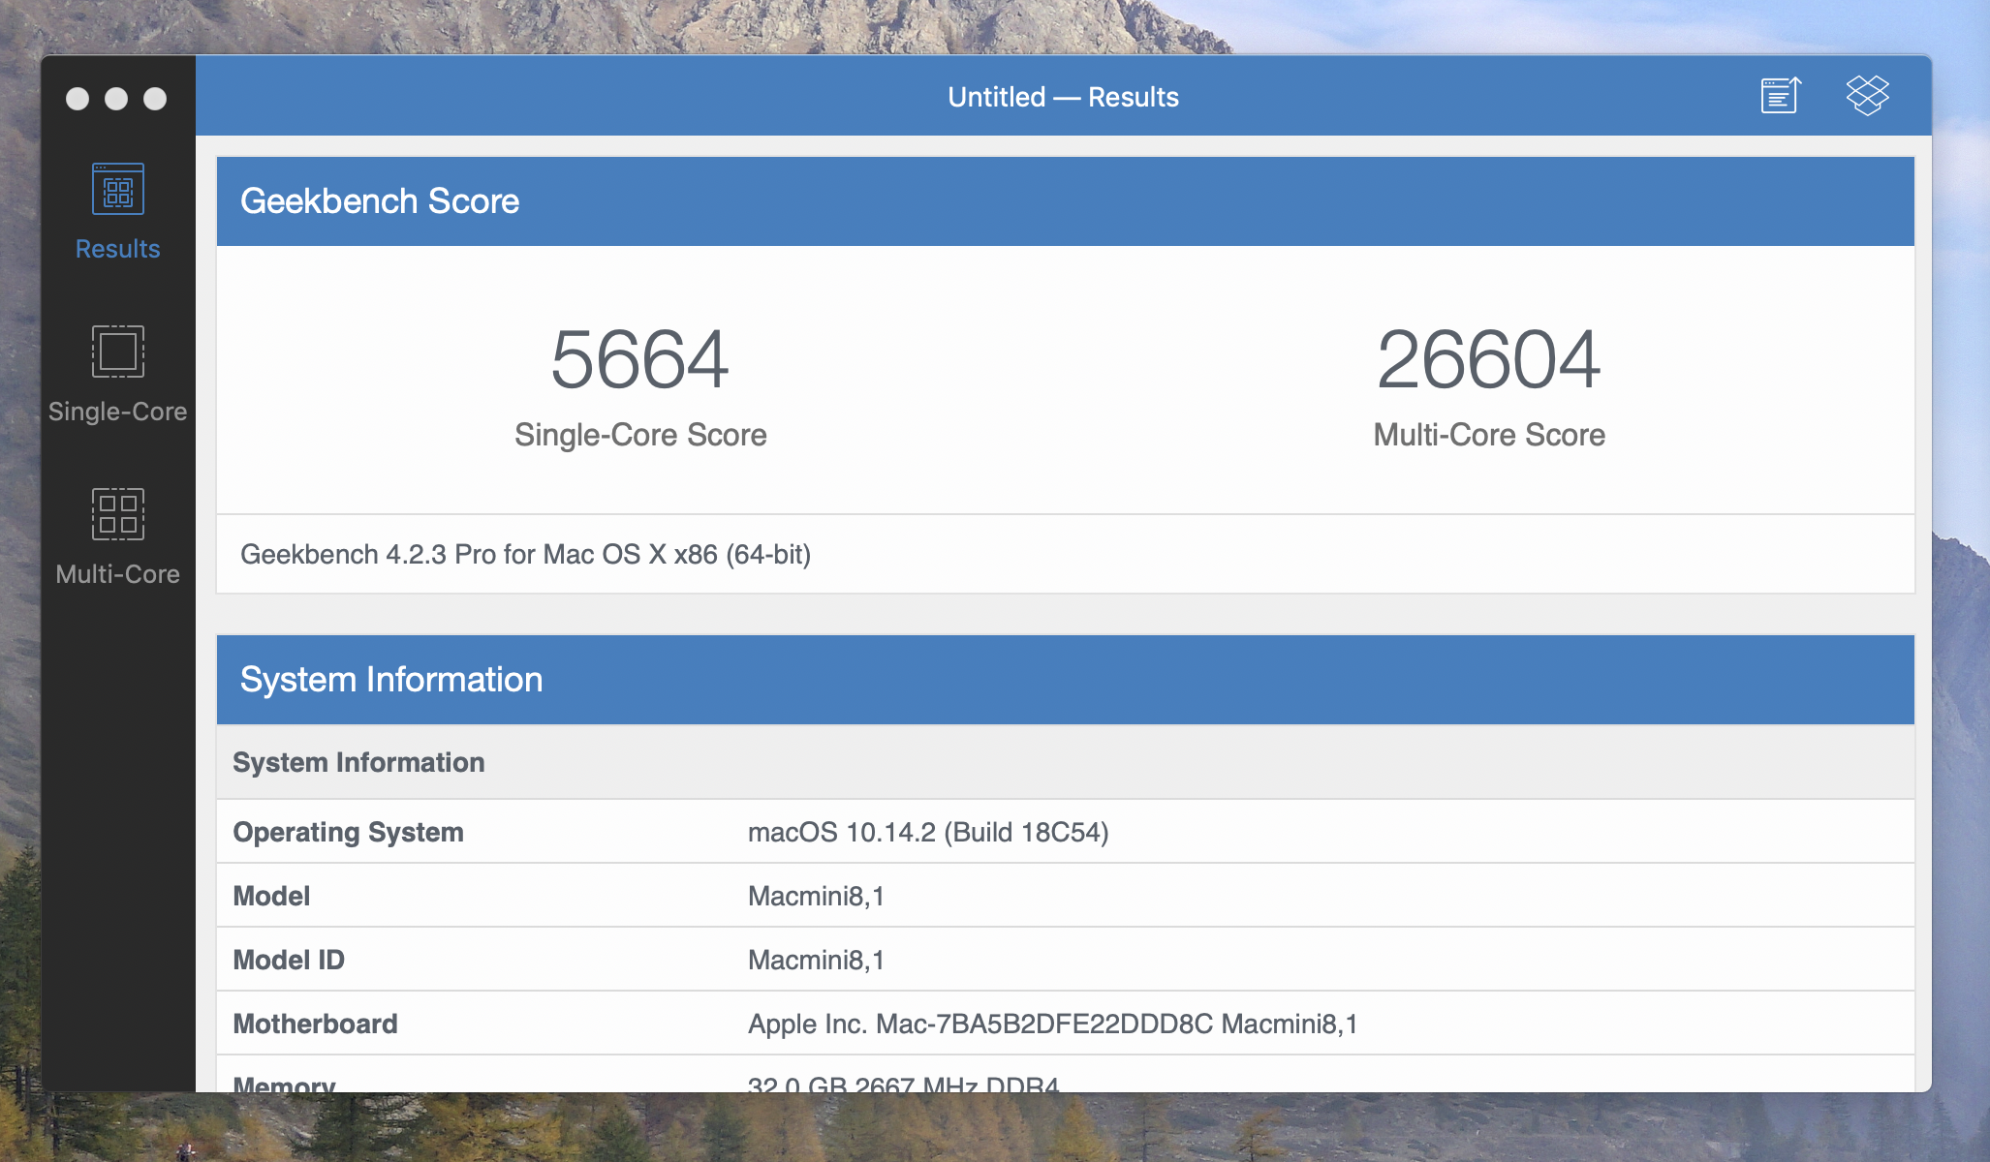Select the Results sidebar label
Screen dimensions: 1990x1162
click(x=118, y=249)
